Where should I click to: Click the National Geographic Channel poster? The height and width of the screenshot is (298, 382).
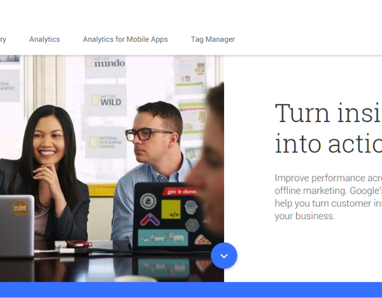pyautogui.click(x=106, y=142)
